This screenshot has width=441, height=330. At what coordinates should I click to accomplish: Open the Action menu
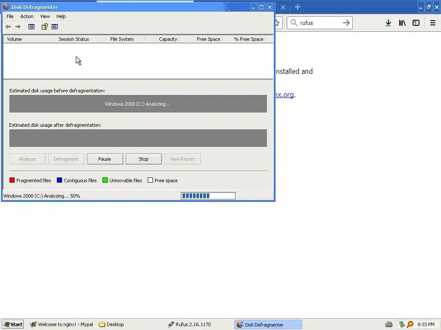coord(27,16)
